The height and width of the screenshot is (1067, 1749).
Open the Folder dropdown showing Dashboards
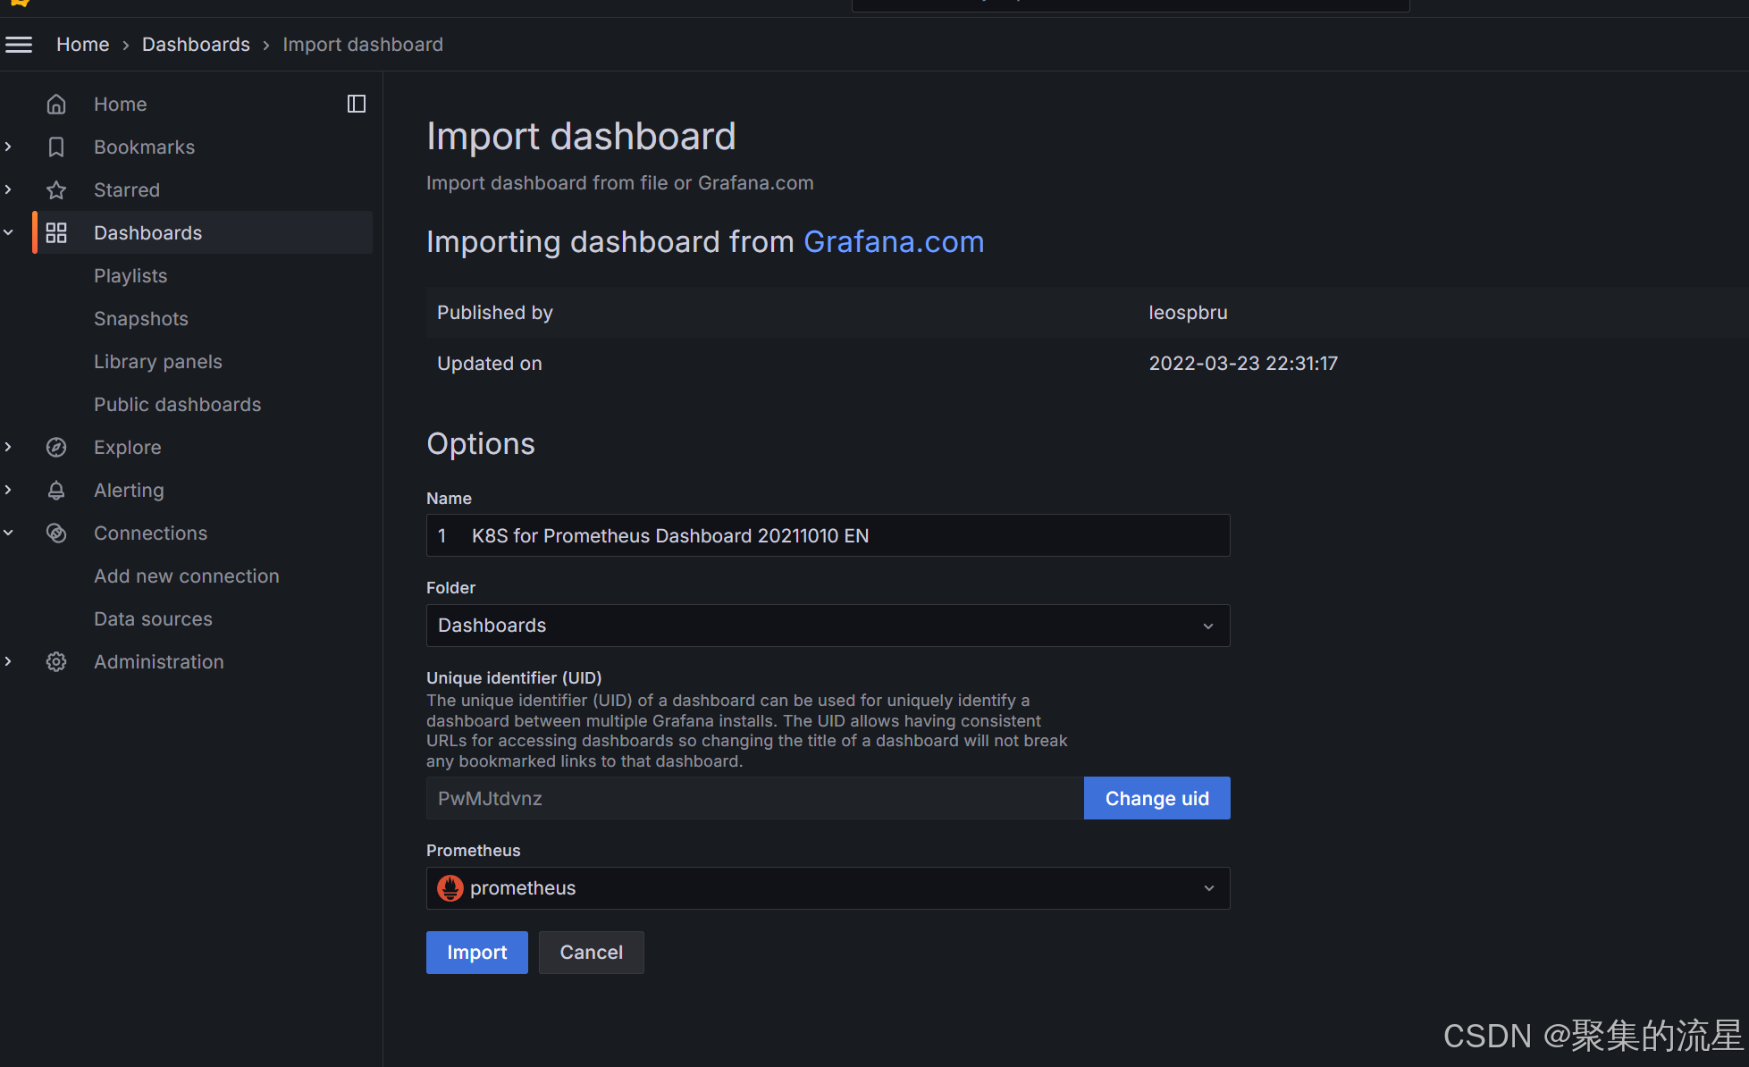click(x=827, y=626)
